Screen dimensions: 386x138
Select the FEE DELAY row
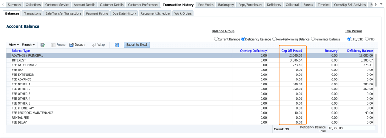click(190, 122)
